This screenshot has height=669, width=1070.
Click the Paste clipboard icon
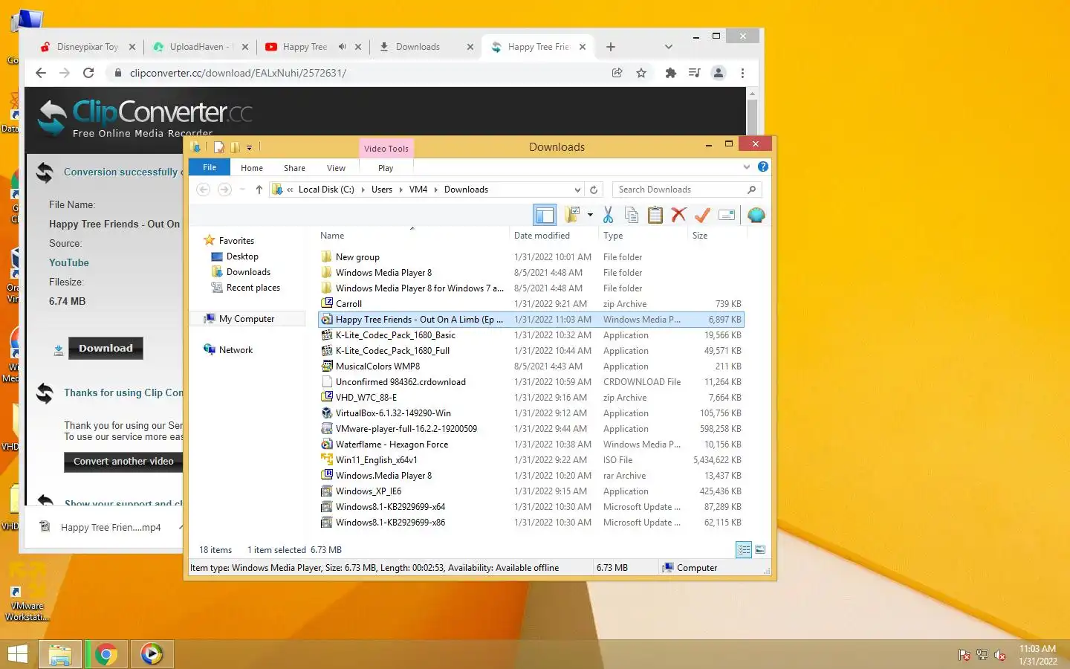(655, 215)
